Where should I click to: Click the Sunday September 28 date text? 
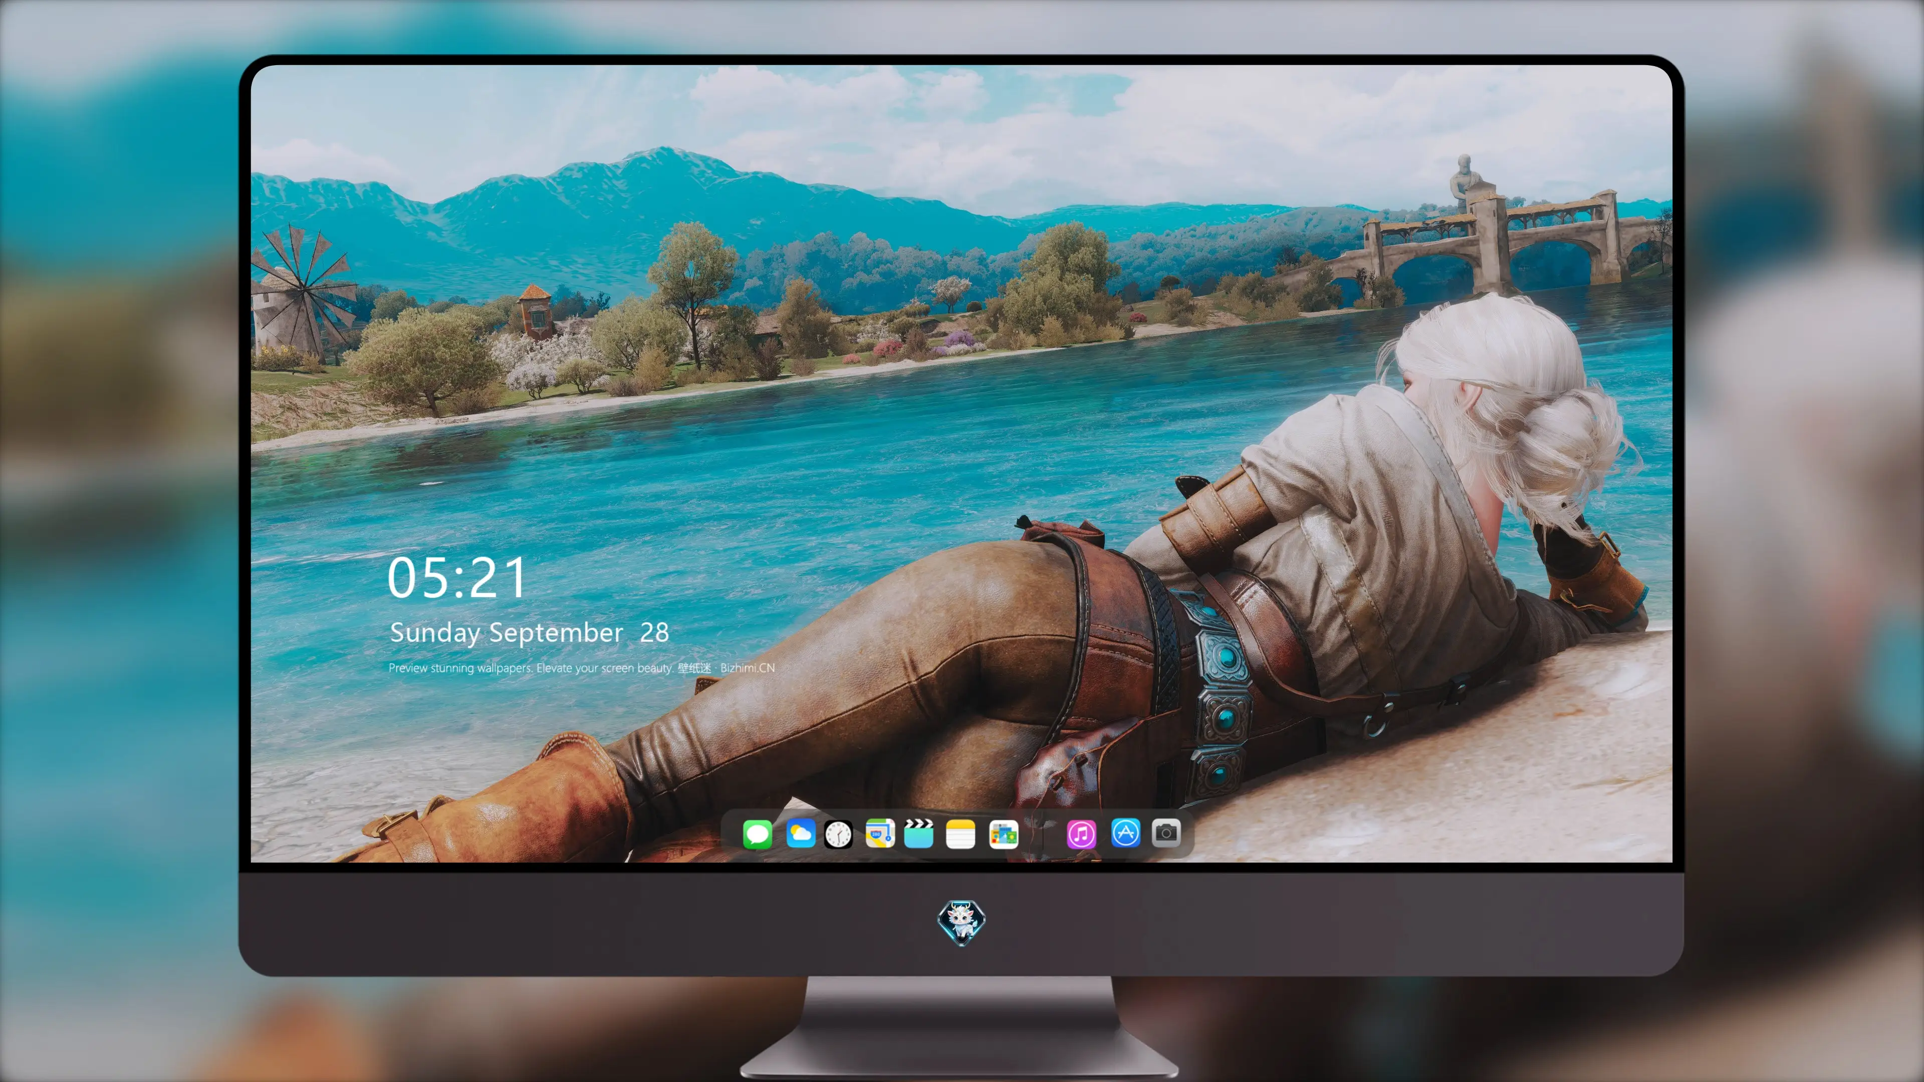[529, 633]
